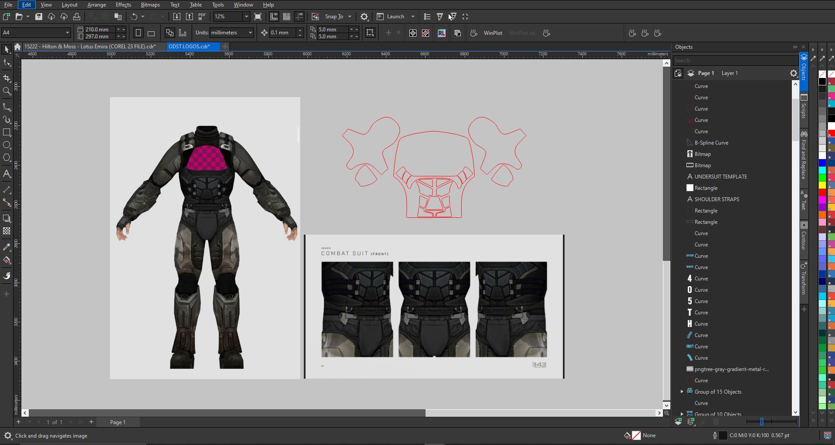The width and height of the screenshot is (835, 445).
Task: Select the Freehand curve tool
Action: (7, 107)
